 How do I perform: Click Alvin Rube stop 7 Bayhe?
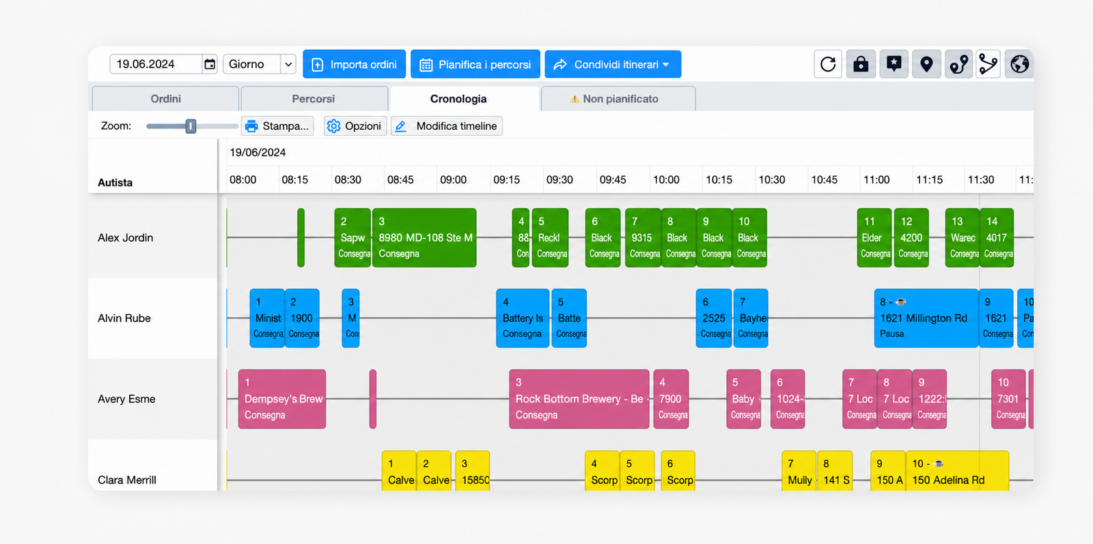pos(751,318)
